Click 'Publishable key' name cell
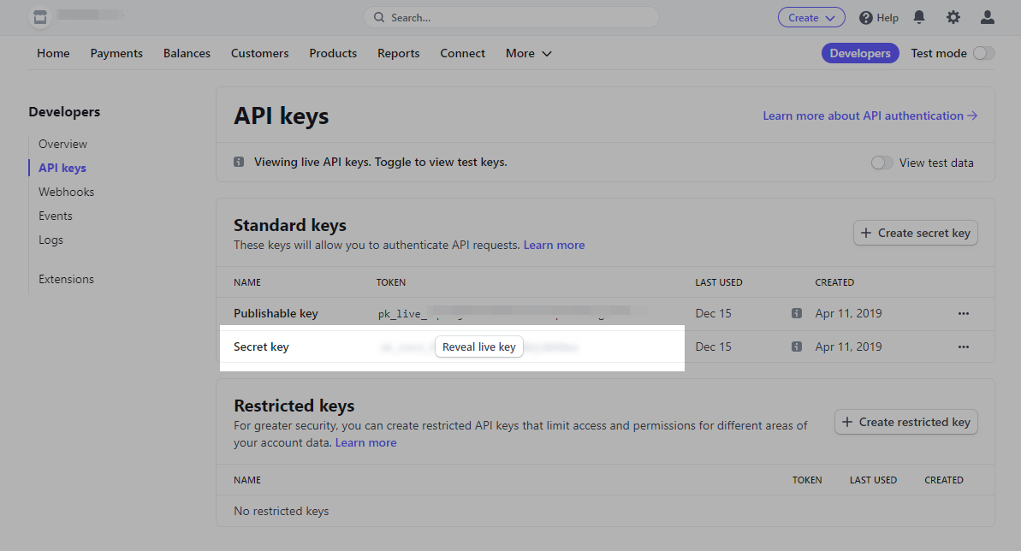Image resolution: width=1021 pixels, height=551 pixels. tap(276, 313)
